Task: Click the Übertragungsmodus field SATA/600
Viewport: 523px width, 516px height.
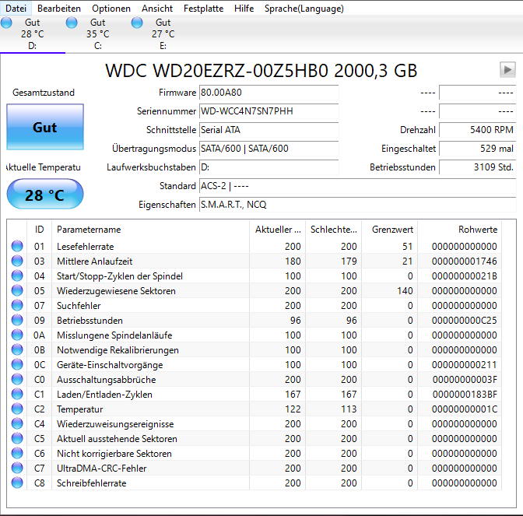Action: tap(269, 149)
